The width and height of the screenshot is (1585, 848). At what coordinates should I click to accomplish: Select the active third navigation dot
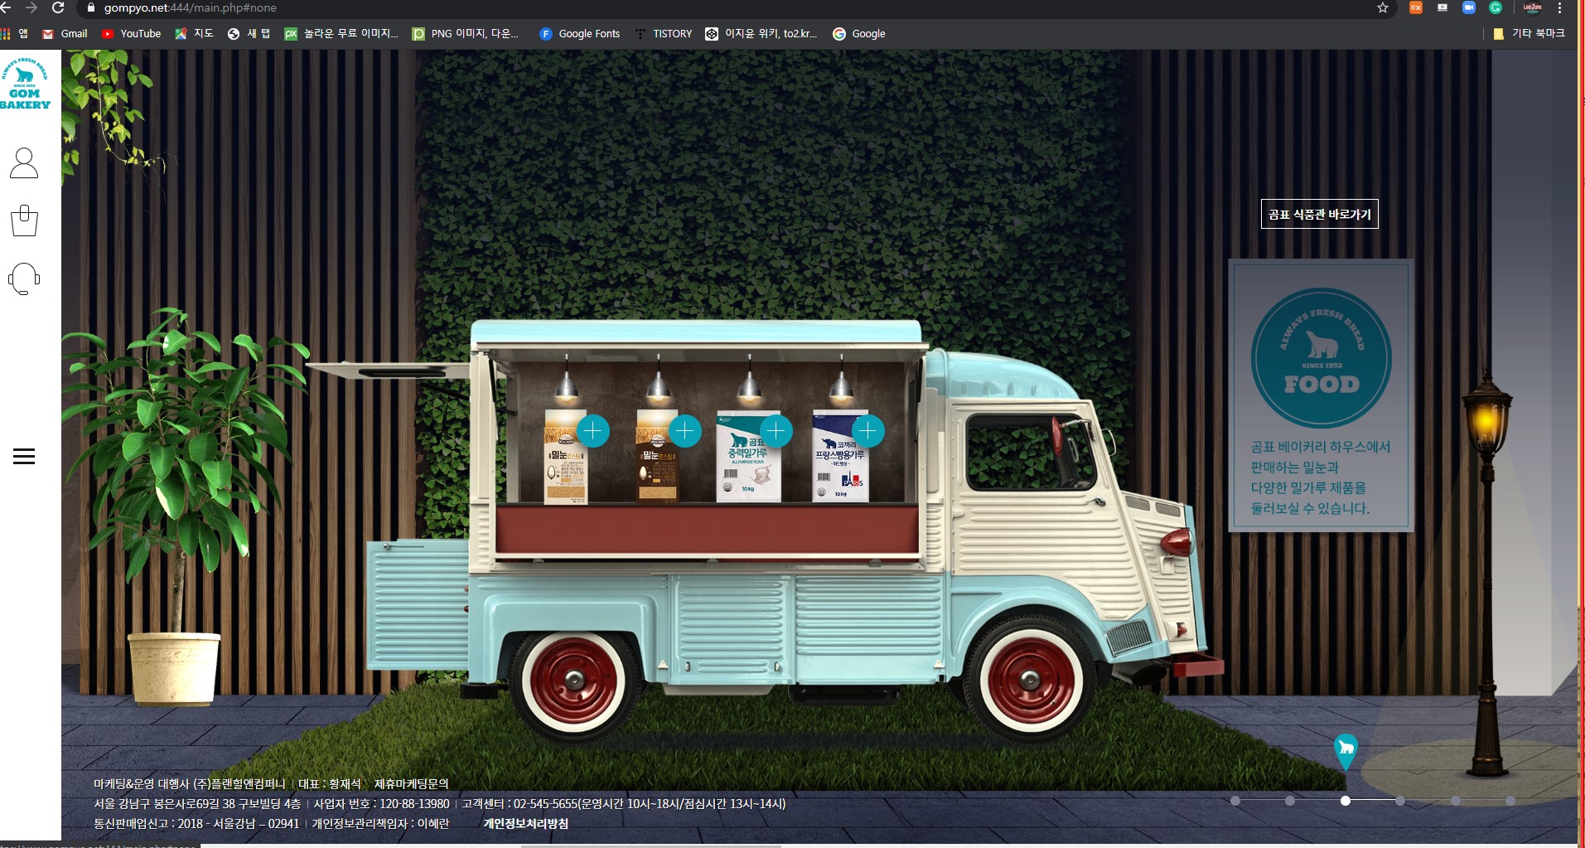pyautogui.click(x=1346, y=801)
